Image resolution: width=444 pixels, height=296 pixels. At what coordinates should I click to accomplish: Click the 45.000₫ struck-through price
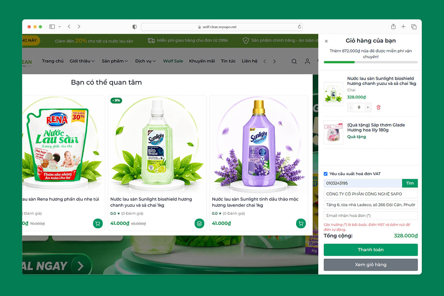pos(139,224)
